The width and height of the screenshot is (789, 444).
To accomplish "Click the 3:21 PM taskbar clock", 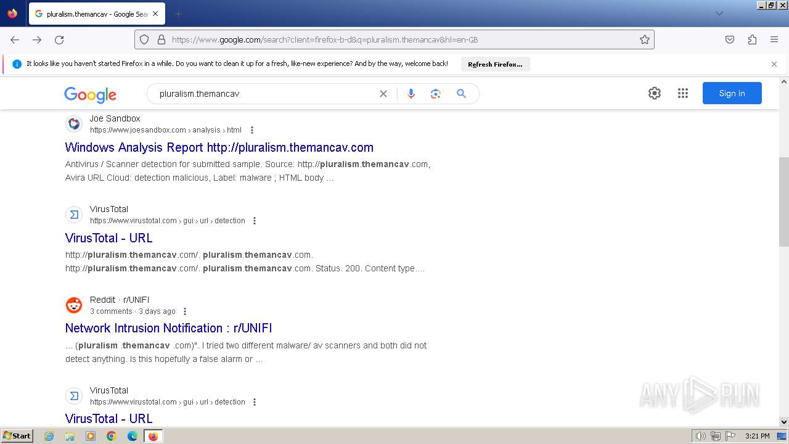I will (757, 436).
